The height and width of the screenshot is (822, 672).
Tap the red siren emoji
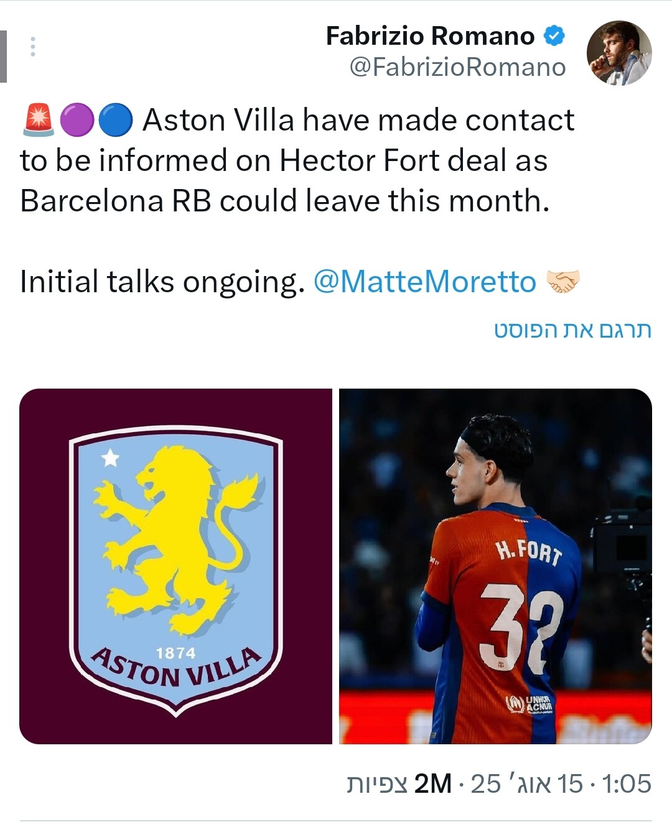click(39, 120)
